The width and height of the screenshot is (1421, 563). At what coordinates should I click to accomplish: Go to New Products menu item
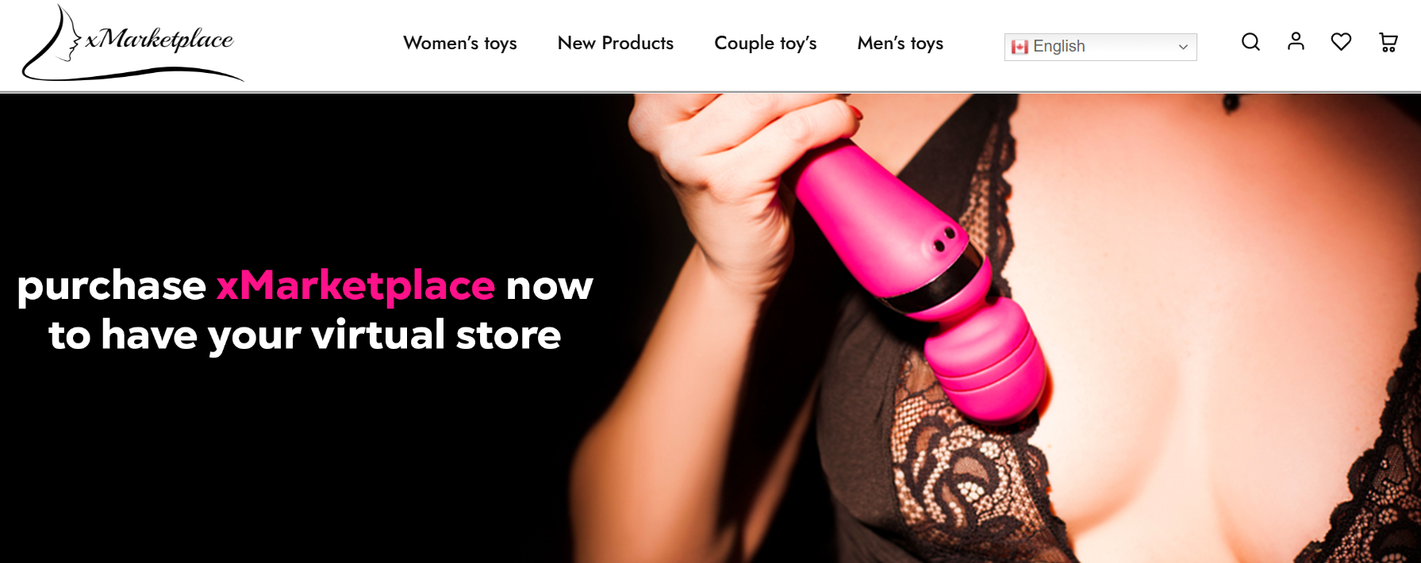click(616, 43)
